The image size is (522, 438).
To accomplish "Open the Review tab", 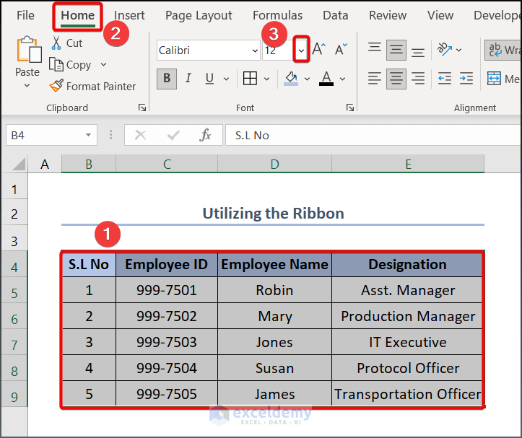I will coord(388,15).
